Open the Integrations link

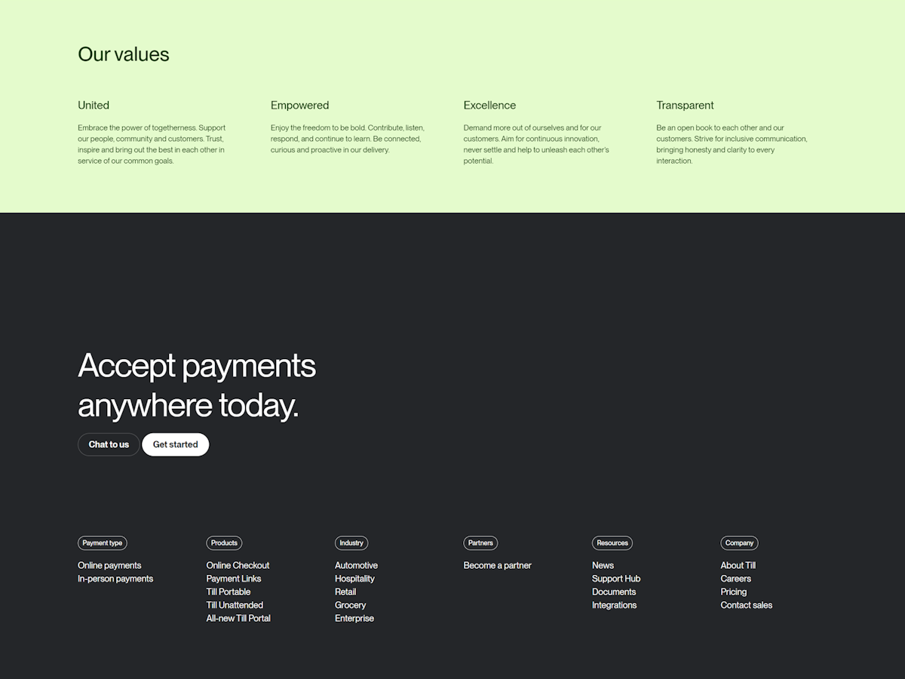[614, 605]
